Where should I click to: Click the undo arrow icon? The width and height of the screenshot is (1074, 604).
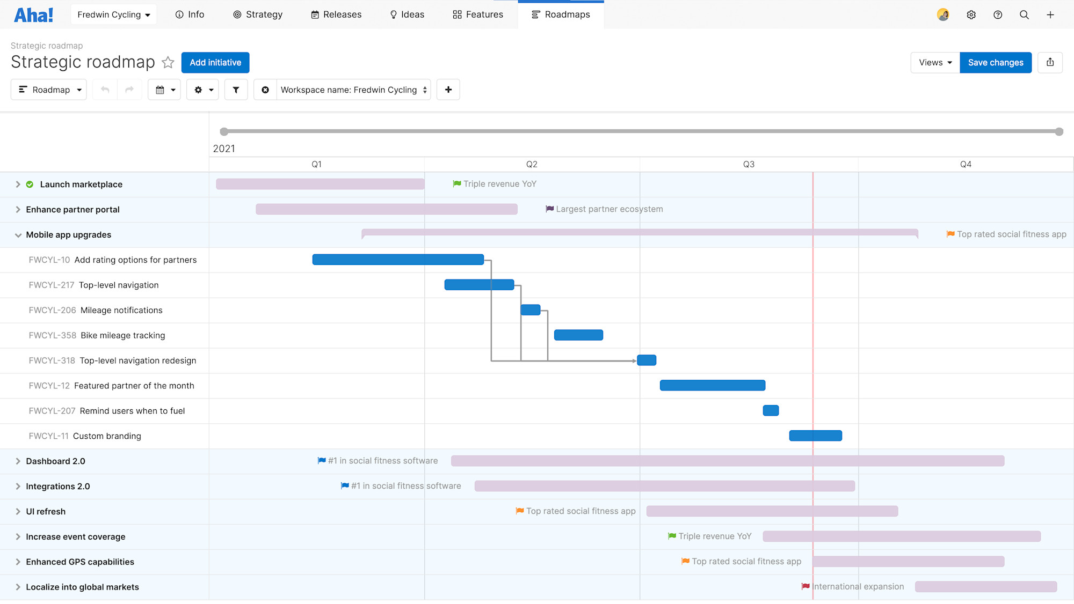[x=105, y=90]
